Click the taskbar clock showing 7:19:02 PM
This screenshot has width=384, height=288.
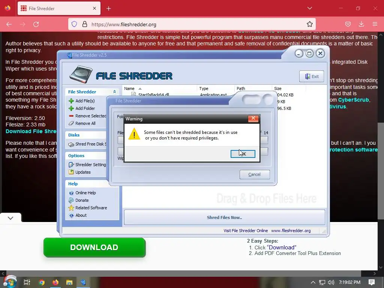(x=349, y=282)
